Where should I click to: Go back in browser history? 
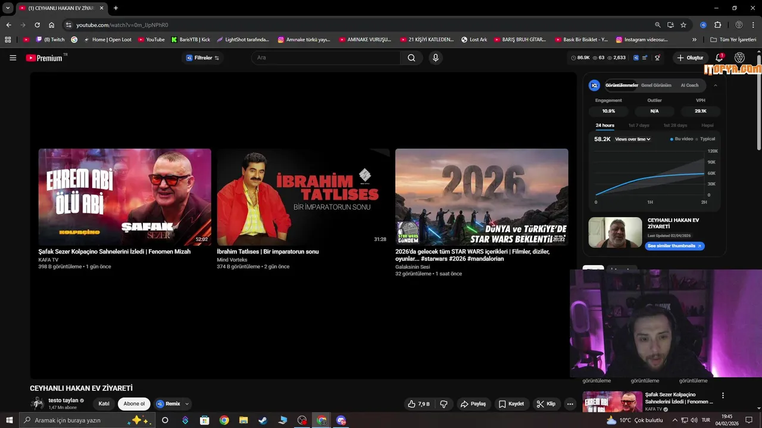coord(8,25)
